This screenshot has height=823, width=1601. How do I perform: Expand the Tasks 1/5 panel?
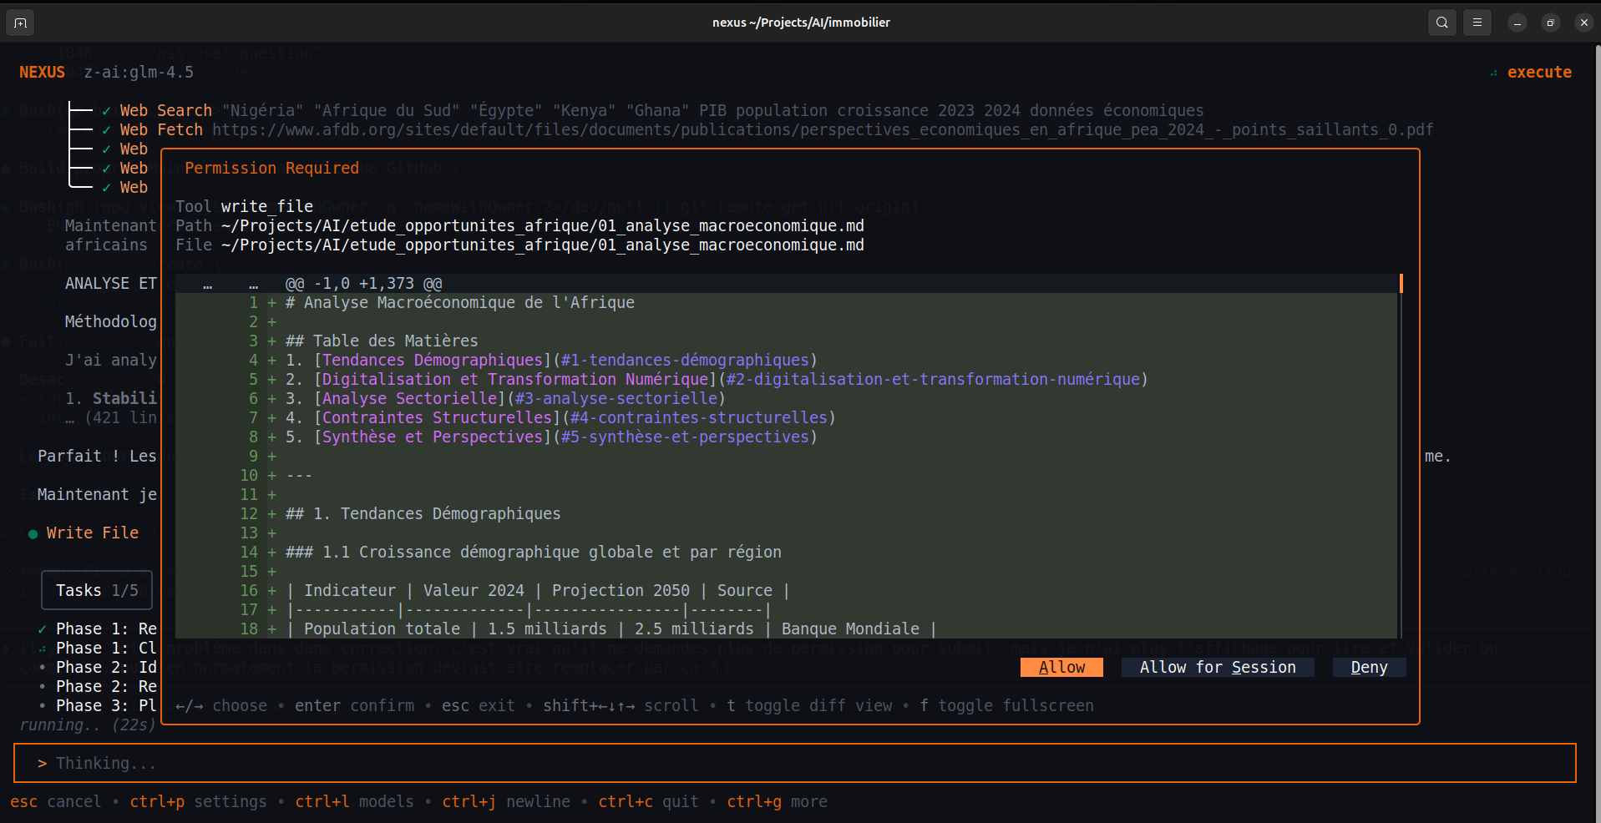pos(97,591)
